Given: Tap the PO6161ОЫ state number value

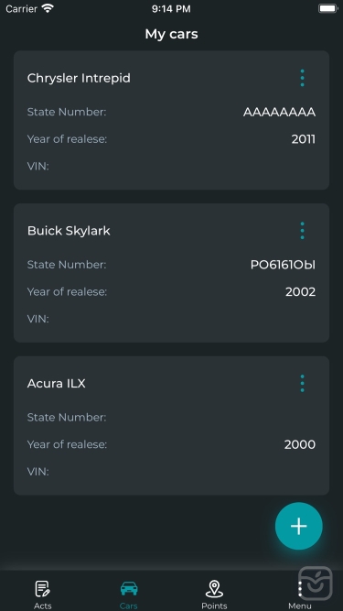Looking at the screenshot, I should click(x=284, y=265).
